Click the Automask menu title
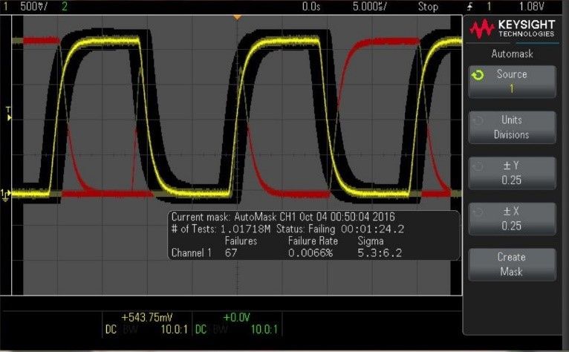This screenshot has width=569, height=352. [512, 54]
